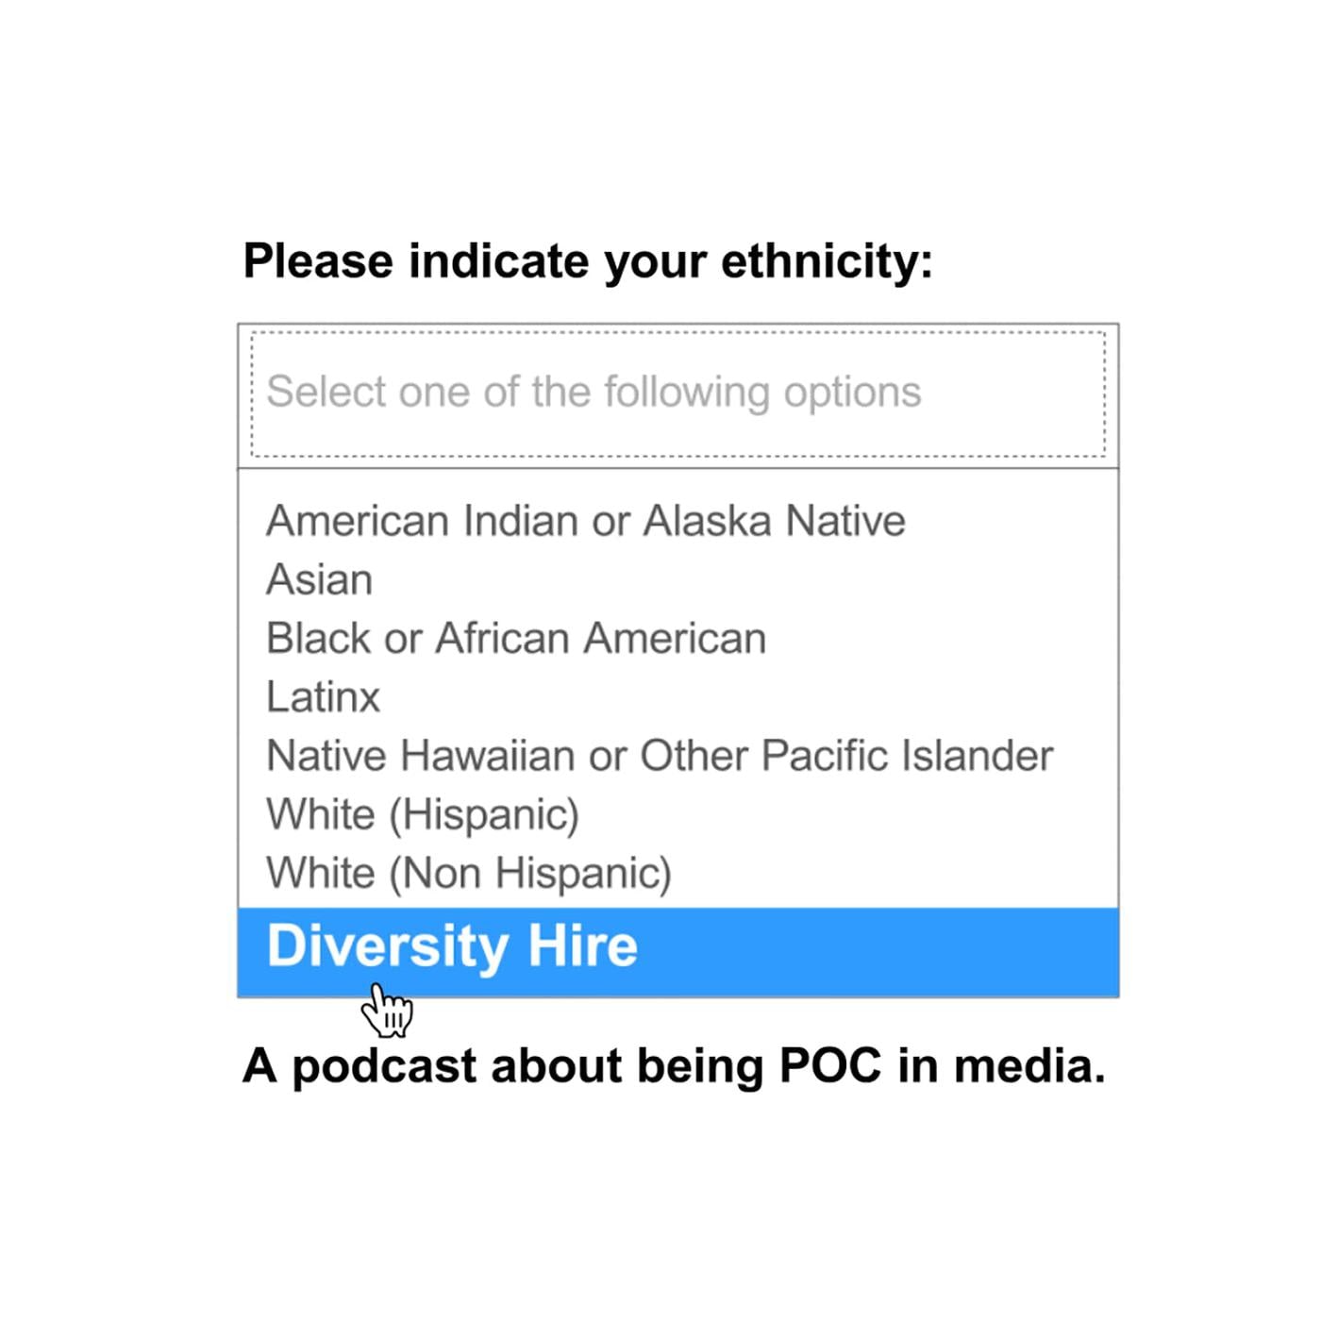Click empty blue area right of 'Diversity Hire'

pos(878,952)
